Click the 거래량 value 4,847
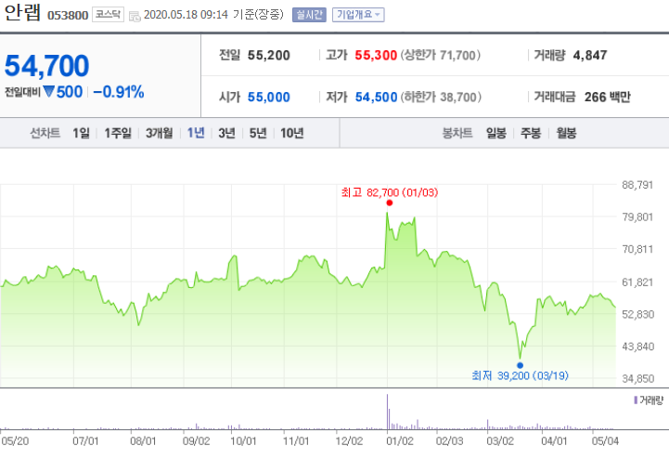The image size is (669, 459). tap(590, 56)
